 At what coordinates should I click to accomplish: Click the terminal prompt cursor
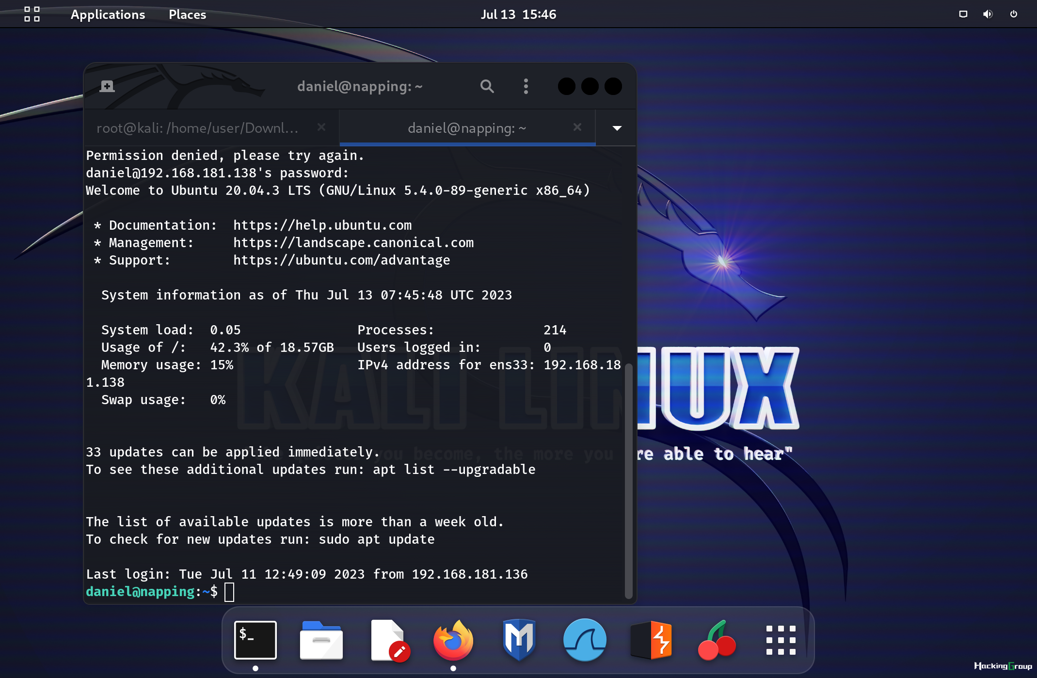(x=229, y=592)
